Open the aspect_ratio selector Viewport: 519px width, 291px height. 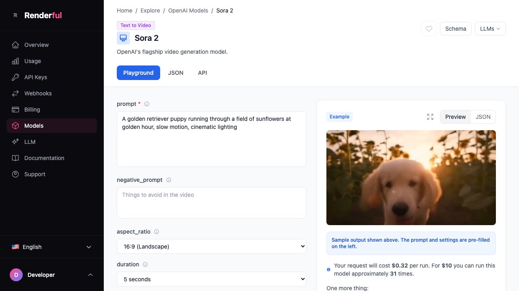point(211,246)
